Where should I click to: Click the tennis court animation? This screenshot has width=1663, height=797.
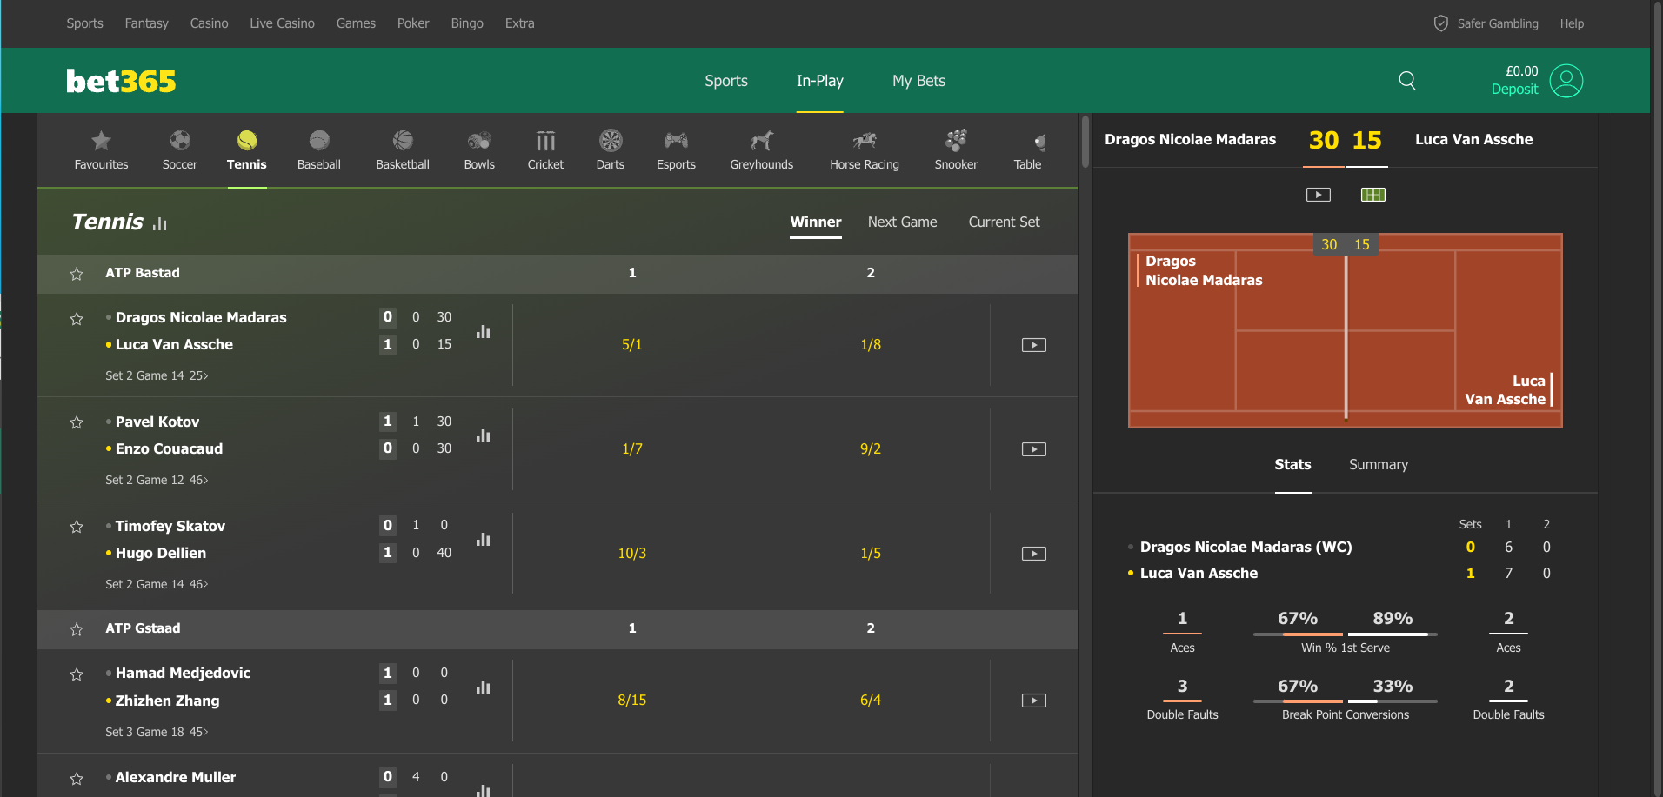coord(1346,330)
